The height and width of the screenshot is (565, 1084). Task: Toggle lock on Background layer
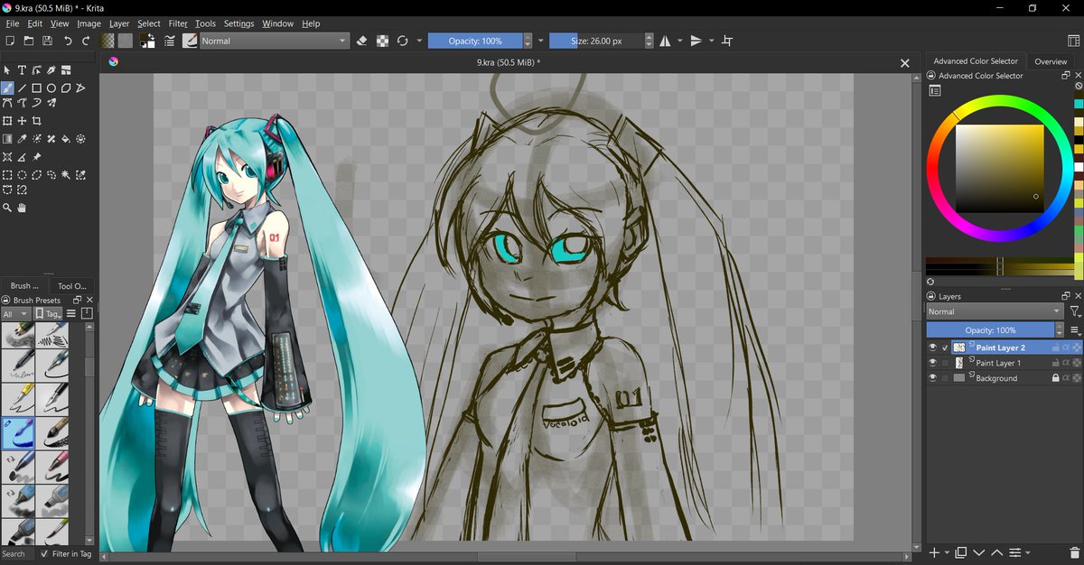click(1055, 378)
